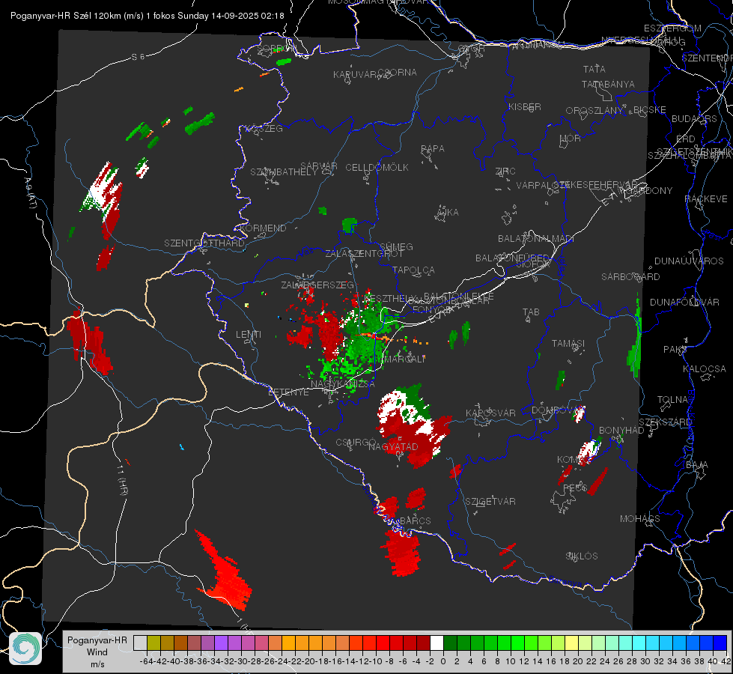Select the TATA label on the map
Image resolution: width=733 pixels, height=674 pixels.
(x=594, y=69)
